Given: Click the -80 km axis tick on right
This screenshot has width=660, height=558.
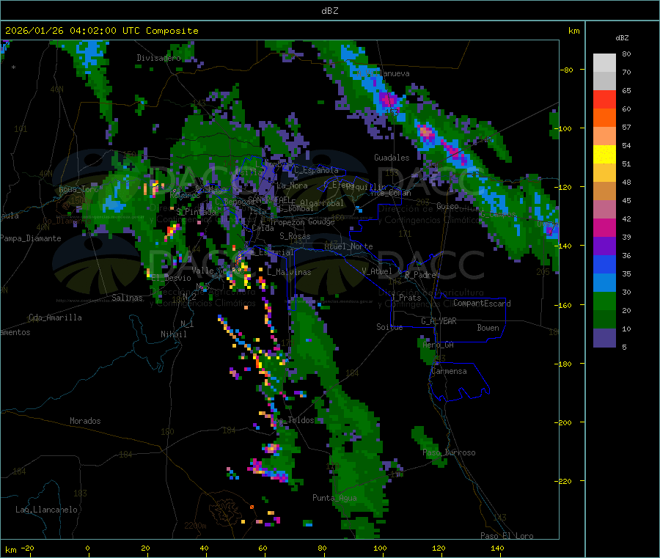Looking at the screenshot, I should click(566, 70).
